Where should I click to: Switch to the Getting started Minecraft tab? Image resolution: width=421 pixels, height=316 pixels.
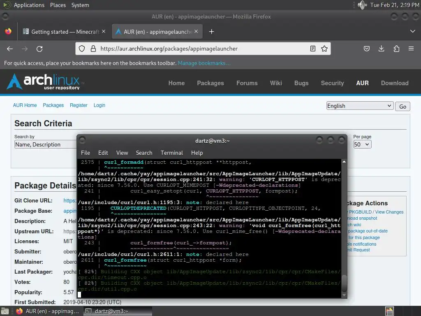[64, 32]
